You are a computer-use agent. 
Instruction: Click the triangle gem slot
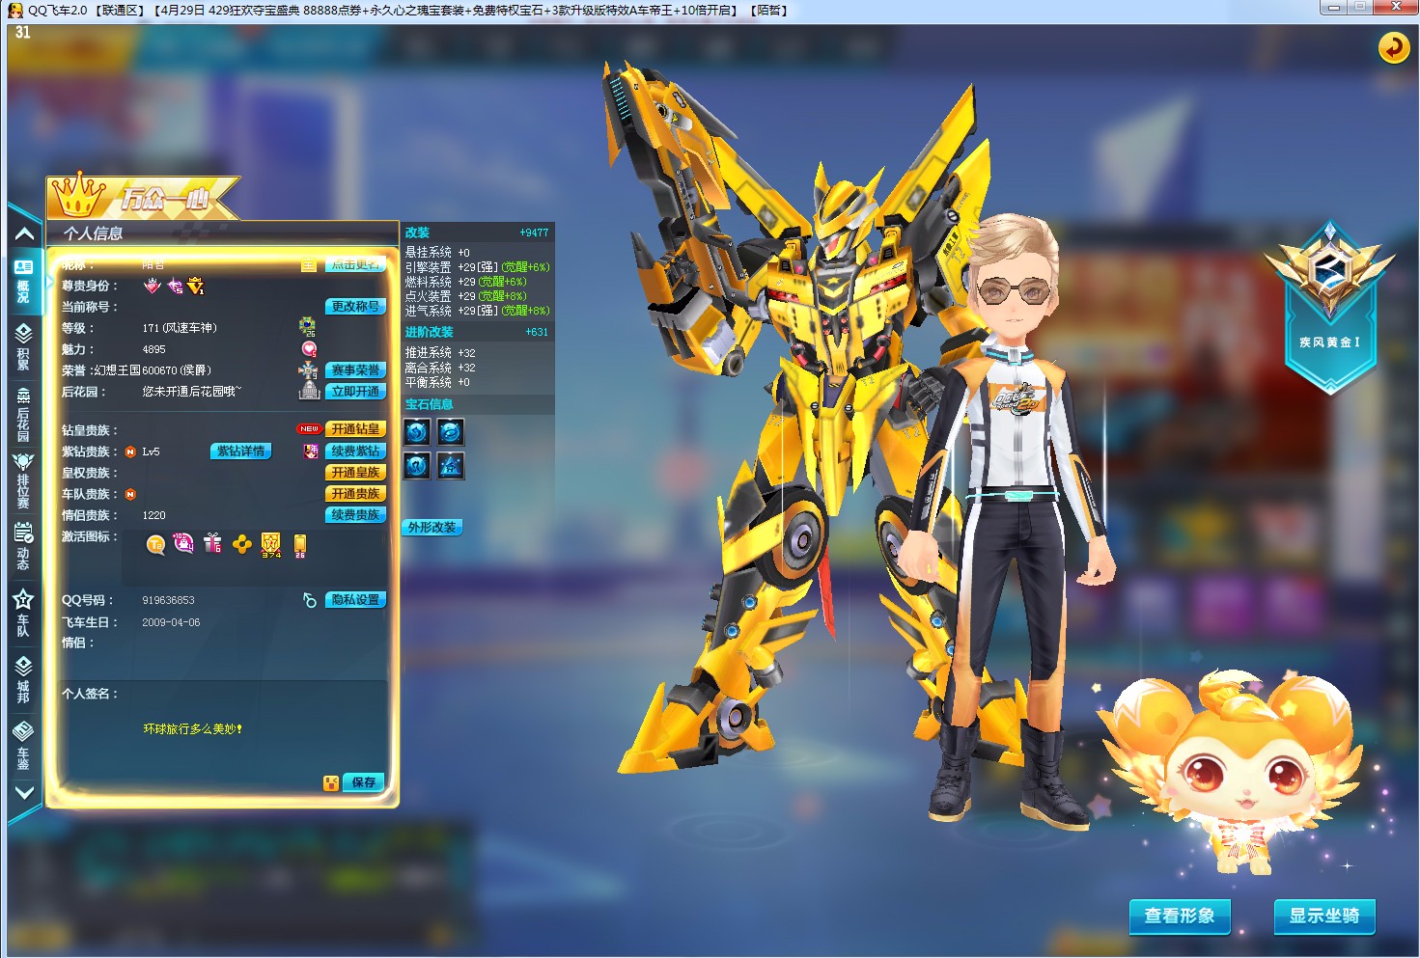(451, 466)
